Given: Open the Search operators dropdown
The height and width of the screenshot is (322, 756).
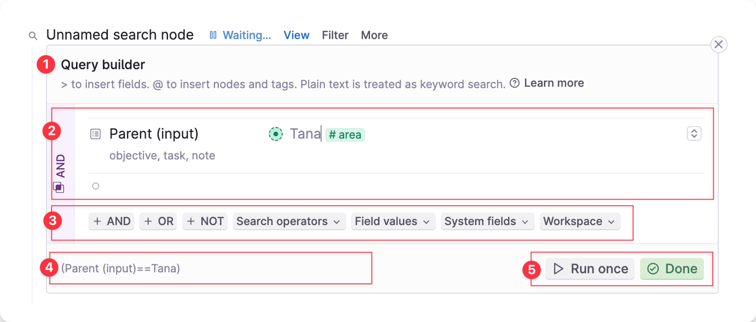Looking at the screenshot, I should point(289,221).
